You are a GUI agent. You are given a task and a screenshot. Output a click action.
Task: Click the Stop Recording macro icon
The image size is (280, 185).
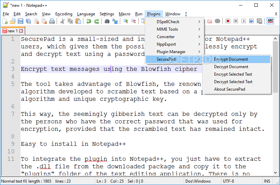[236, 21]
